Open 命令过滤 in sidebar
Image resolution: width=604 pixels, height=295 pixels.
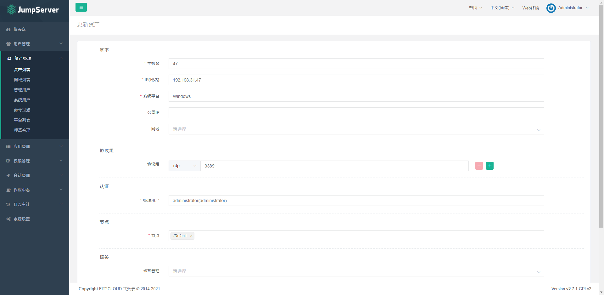[22, 110]
